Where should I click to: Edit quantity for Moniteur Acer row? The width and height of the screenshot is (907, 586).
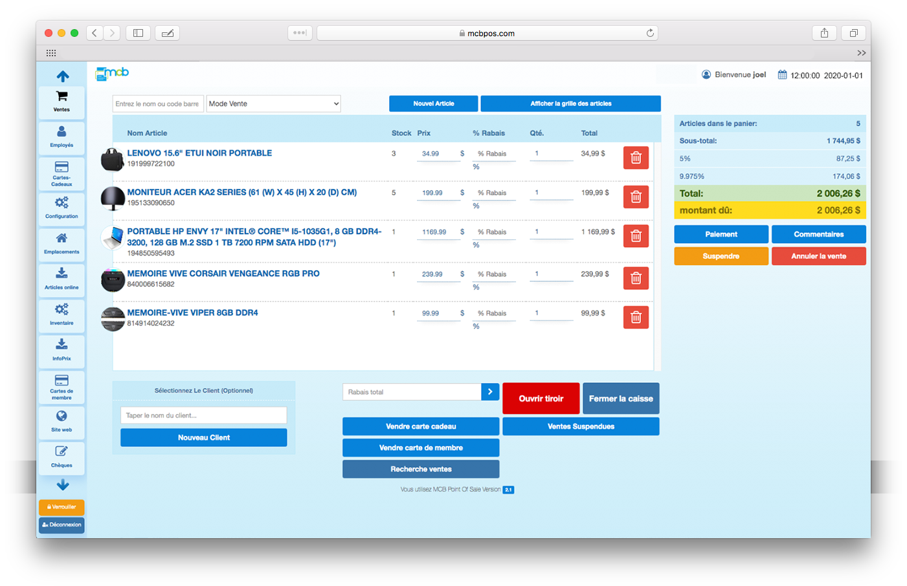(552, 193)
